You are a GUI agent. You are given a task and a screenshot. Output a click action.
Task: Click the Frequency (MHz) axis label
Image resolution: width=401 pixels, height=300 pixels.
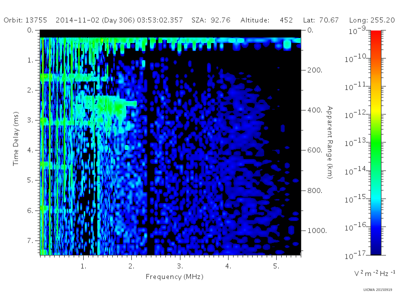click(174, 277)
